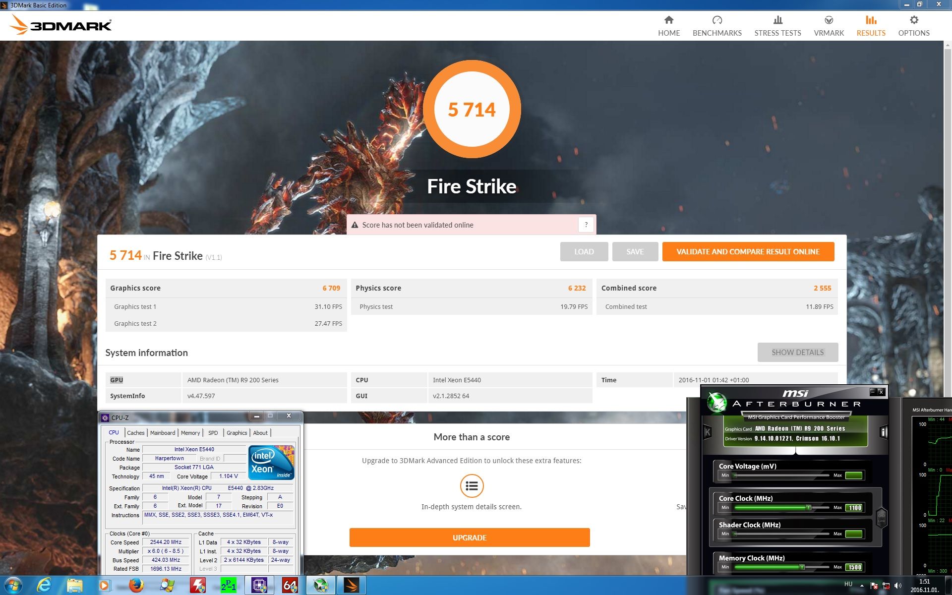Click the question mark help icon beside validation warning
This screenshot has width=952, height=595.
586,225
